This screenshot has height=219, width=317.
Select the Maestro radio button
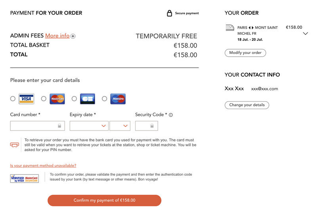click(104, 99)
